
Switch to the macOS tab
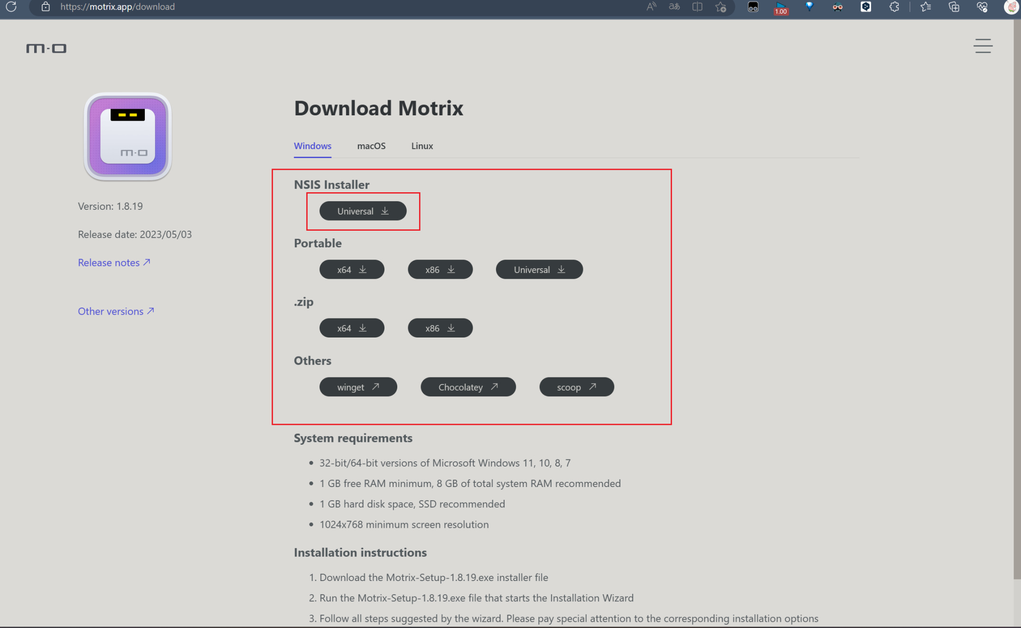(371, 146)
